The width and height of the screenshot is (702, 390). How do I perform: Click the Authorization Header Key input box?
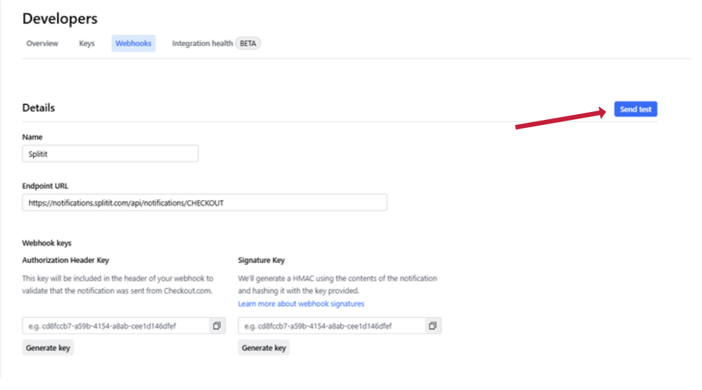pyautogui.click(x=116, y=326)
